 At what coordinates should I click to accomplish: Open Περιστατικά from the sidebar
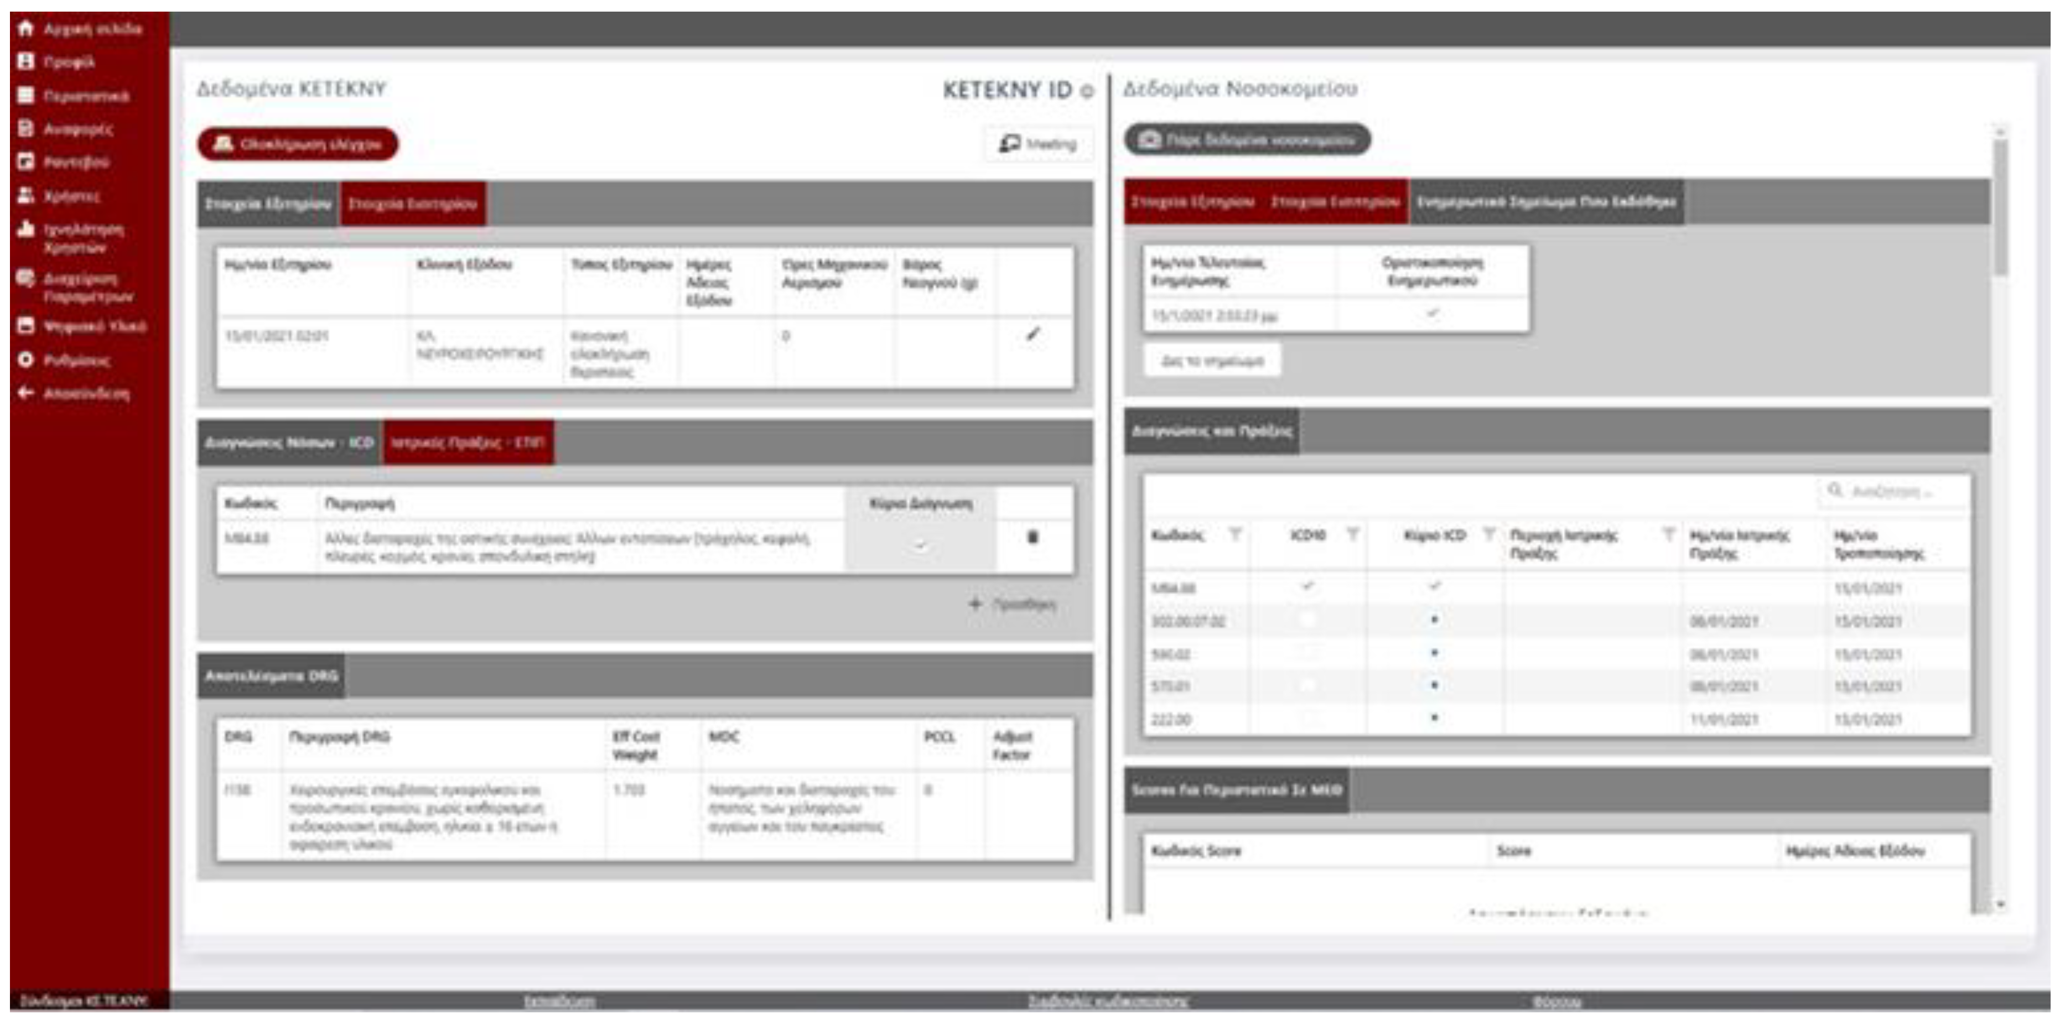(x=25, y=95)
